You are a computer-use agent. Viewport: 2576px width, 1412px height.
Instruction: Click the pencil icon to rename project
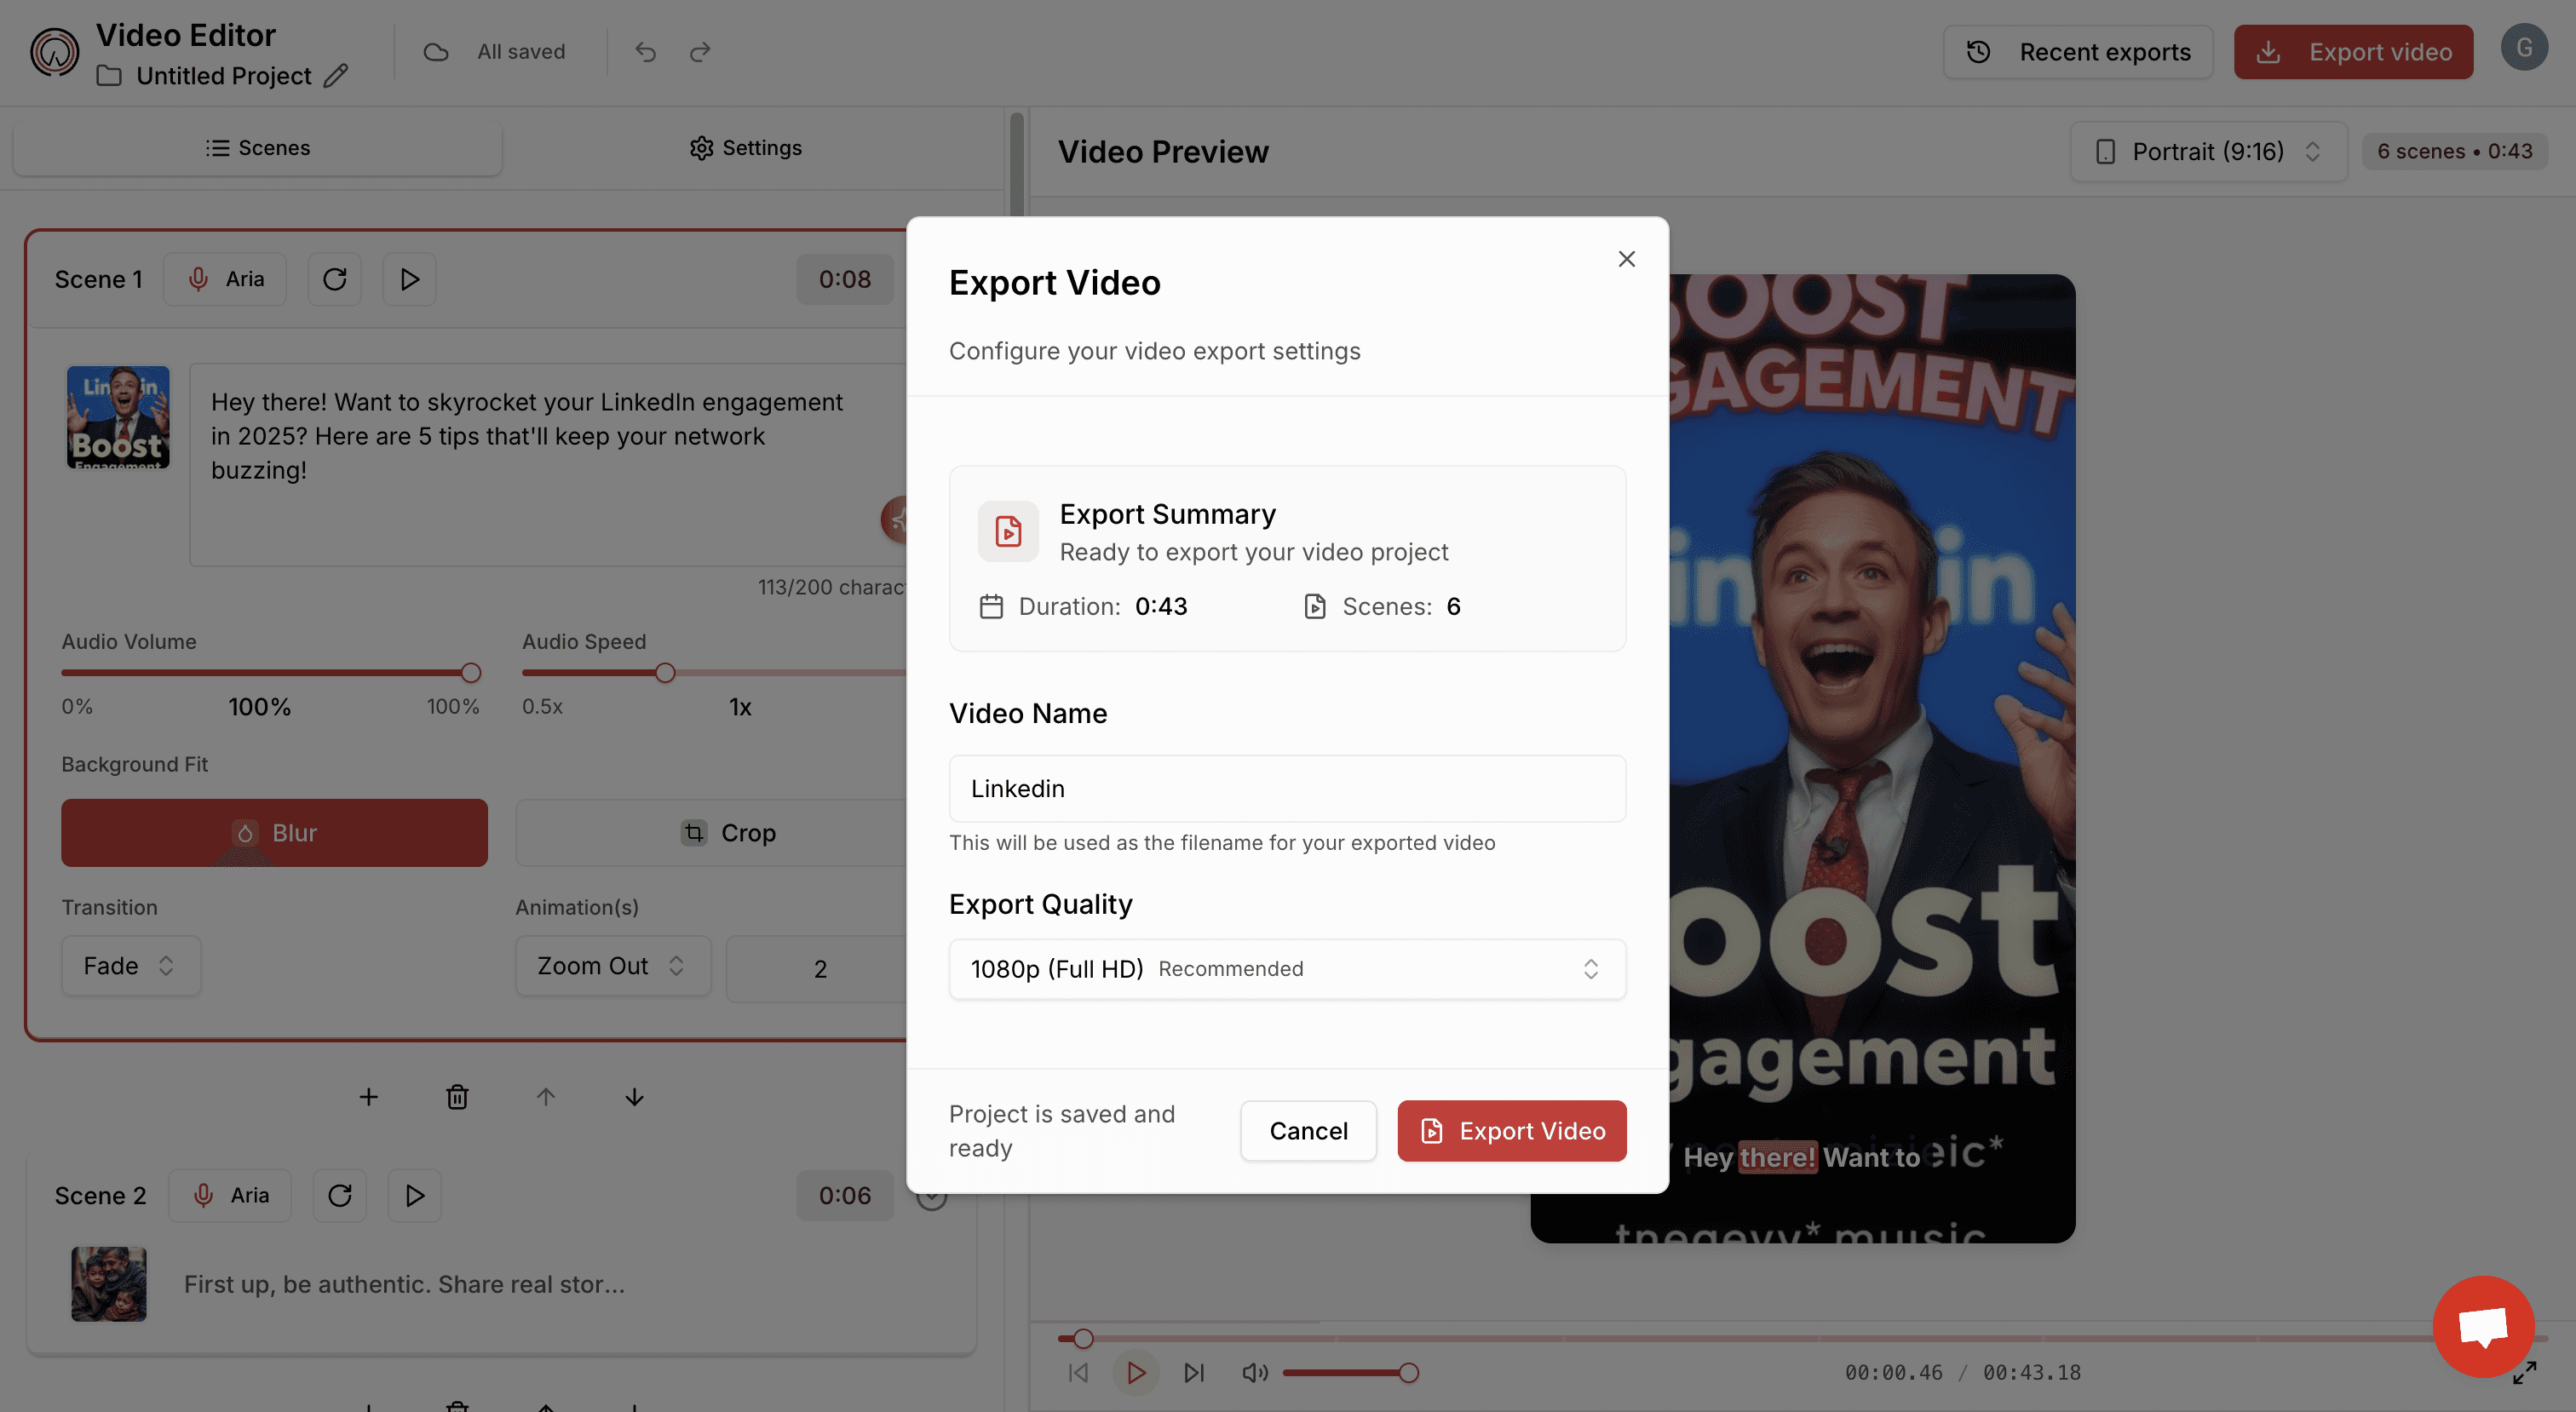[336, 76]
